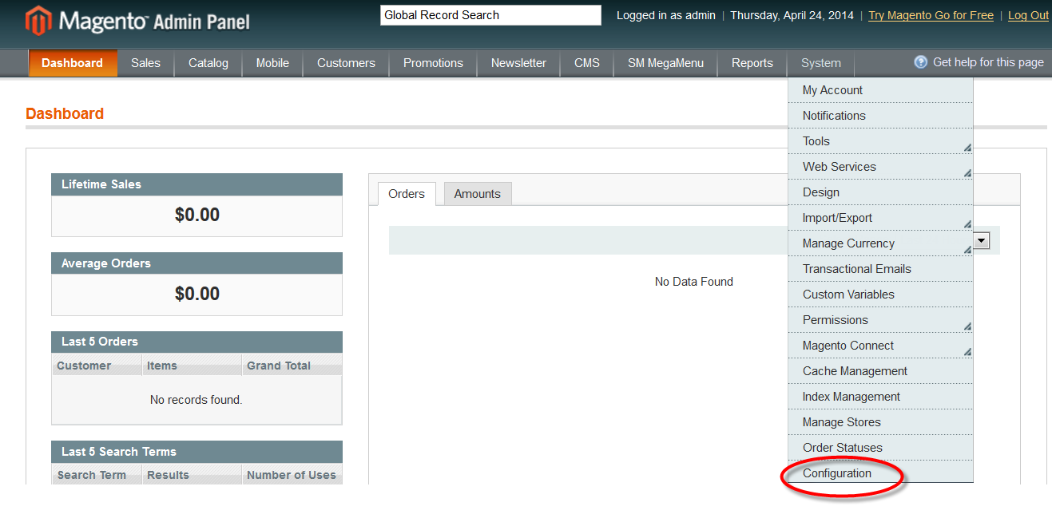Click the No records found text

pos(197,400)
